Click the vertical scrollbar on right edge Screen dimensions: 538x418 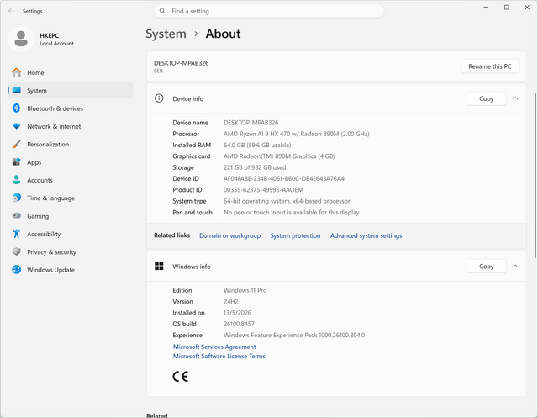tap(535, 175)
